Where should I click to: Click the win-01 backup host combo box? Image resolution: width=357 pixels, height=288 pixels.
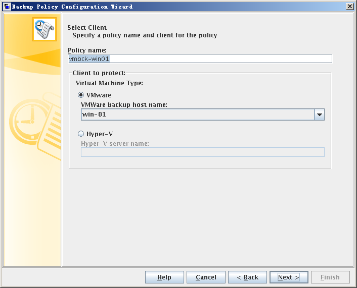[x=203, y=114]
